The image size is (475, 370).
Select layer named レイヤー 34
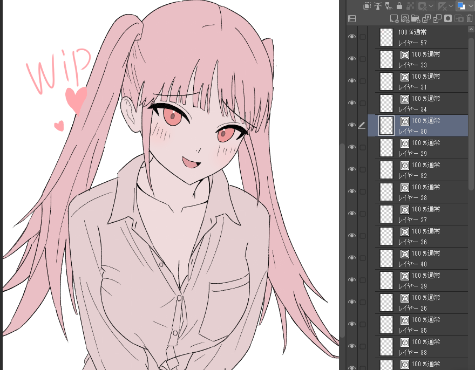412,109
